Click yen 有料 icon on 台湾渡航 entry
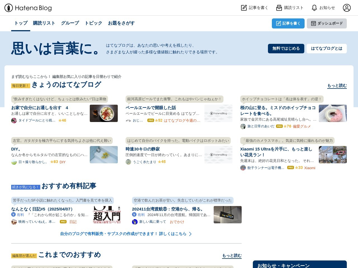Viewport: 358px width, 268px height. pos(134,215)
